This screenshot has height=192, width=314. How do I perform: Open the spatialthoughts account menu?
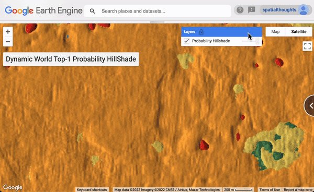click(279, 10)
